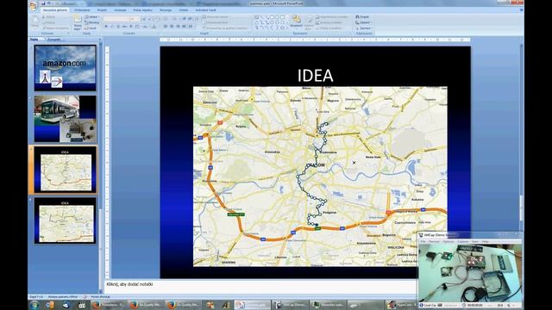The width and height of the screenshot is (552, 310).
Task: Switch to Narzędzia główne ribbon tab
Action: tap(55, 10)
